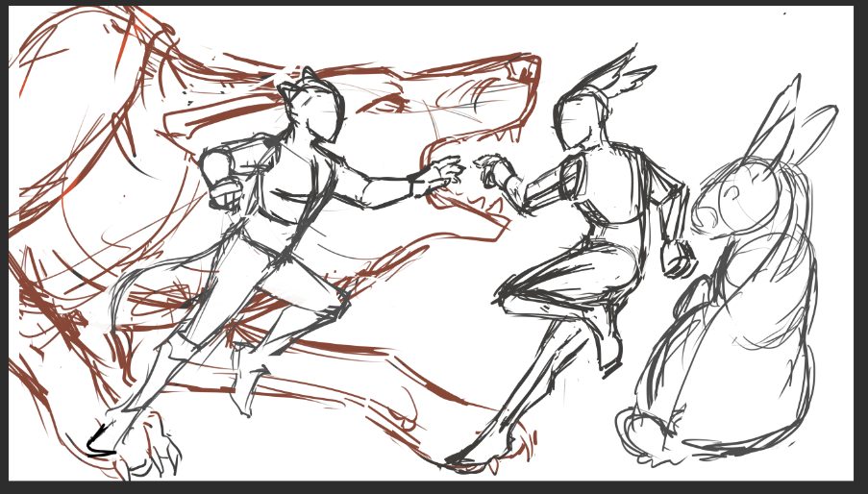Viewport: 868px width, 494px height.
Task: Click where the two figures' hands meet
Action: click(x=468, y=170)
